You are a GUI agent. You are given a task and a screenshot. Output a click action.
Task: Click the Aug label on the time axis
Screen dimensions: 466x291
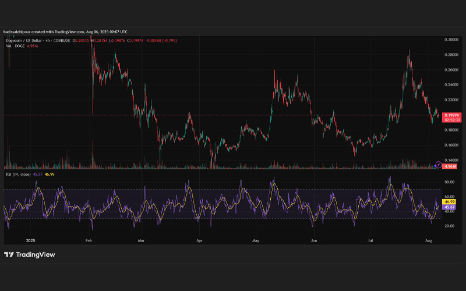coord(428,240)
